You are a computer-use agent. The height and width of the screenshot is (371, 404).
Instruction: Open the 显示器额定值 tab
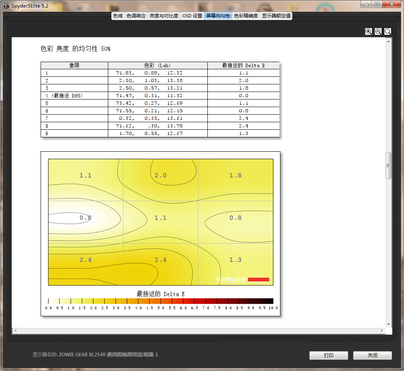pyautogui.click(x=276, y=16)
